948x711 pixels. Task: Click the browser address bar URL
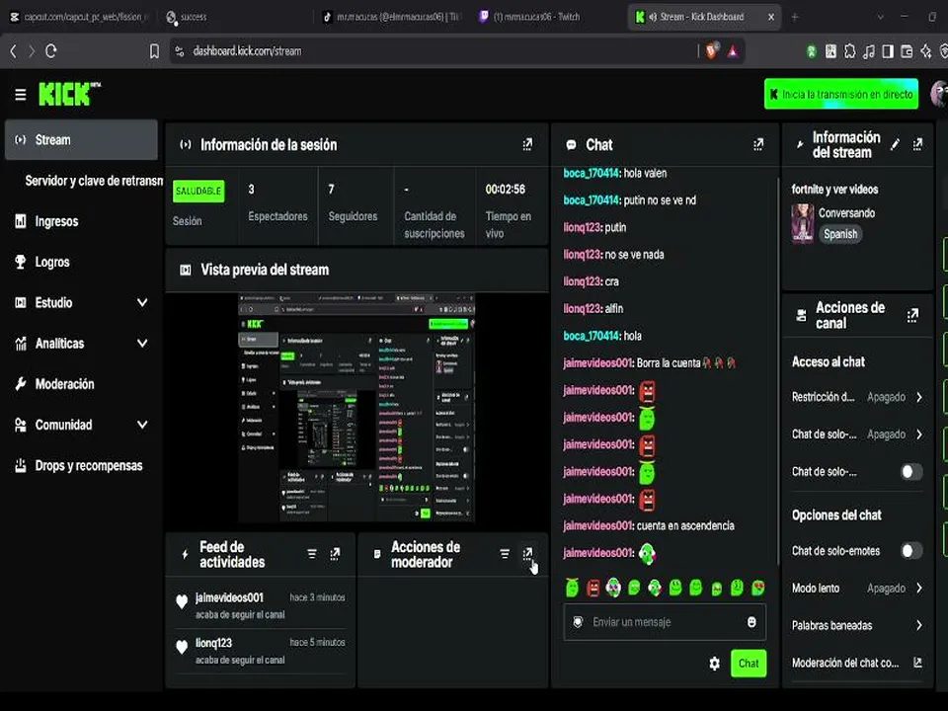tap(247, 51)
